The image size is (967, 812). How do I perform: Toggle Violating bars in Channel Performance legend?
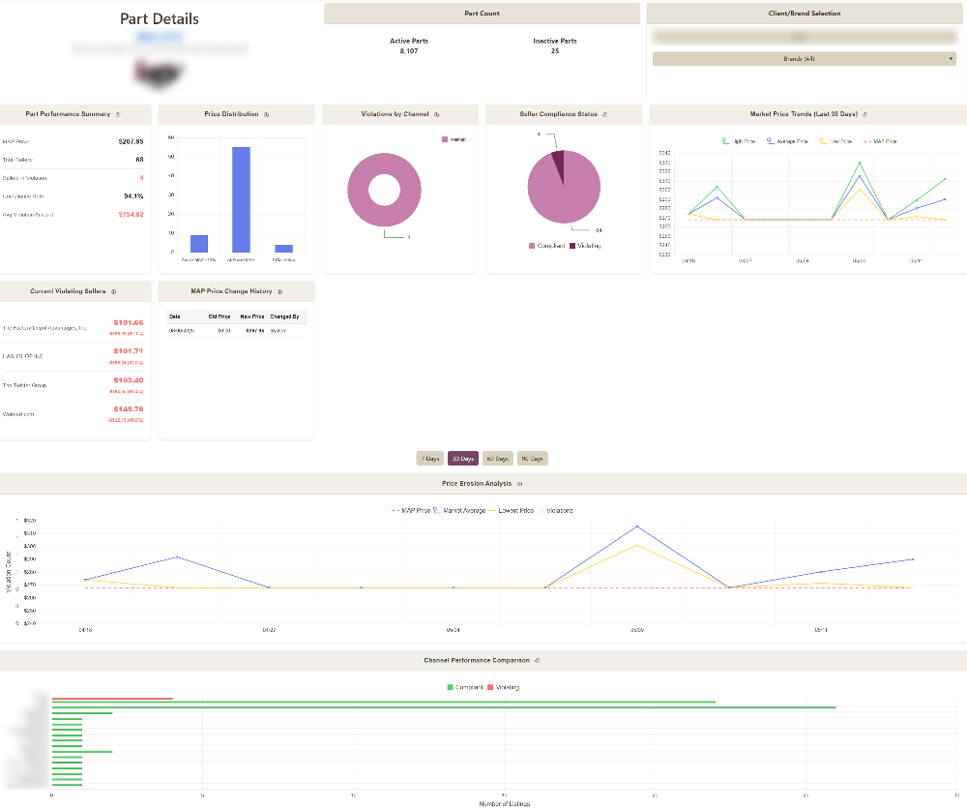[503, 687]
